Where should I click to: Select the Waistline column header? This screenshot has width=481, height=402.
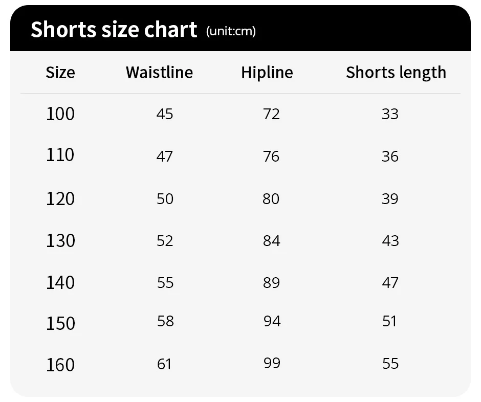[159, 72]
